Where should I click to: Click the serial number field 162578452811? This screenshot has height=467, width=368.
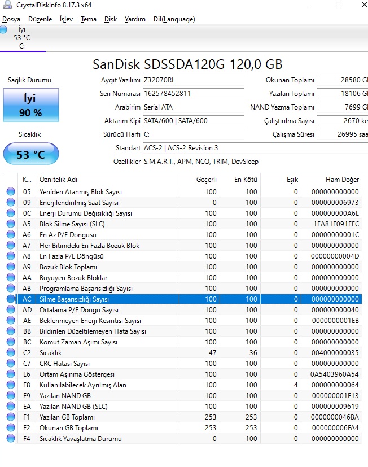coord(193,94)
